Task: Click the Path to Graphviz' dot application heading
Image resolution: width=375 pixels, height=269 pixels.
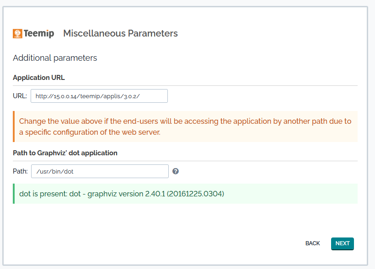Action: click(65, 153)
